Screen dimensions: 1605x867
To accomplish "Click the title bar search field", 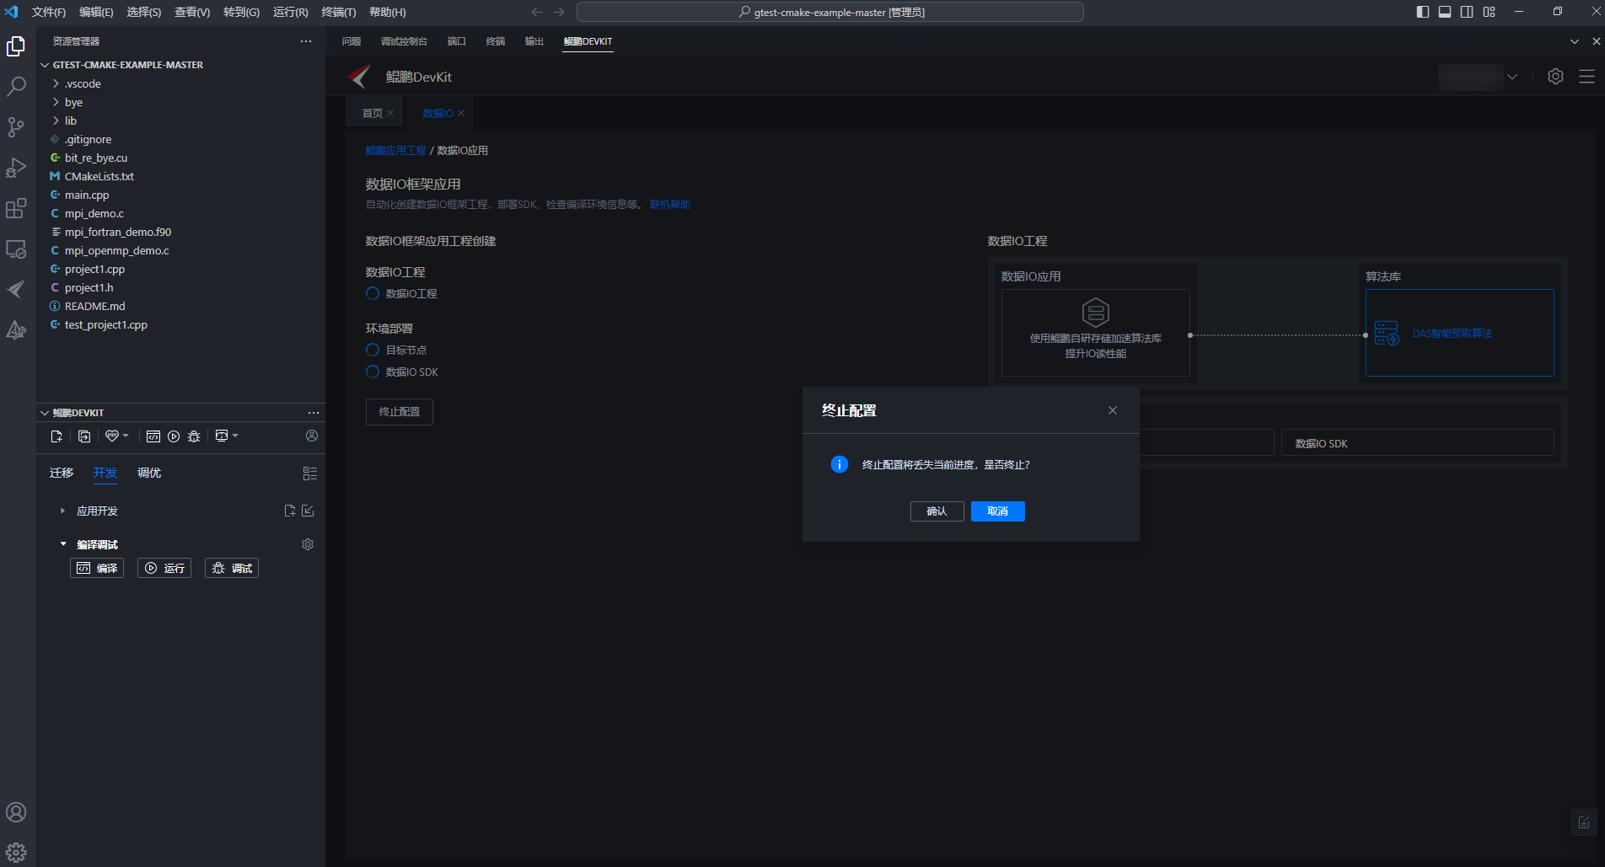I will click(x=830, y=12).
